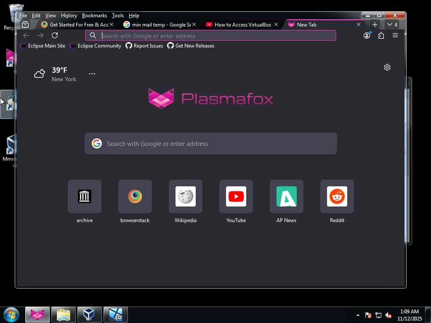Focus the URL address bar field
The height and width of the screenshot is (323, 431).
tap(210, 35)
